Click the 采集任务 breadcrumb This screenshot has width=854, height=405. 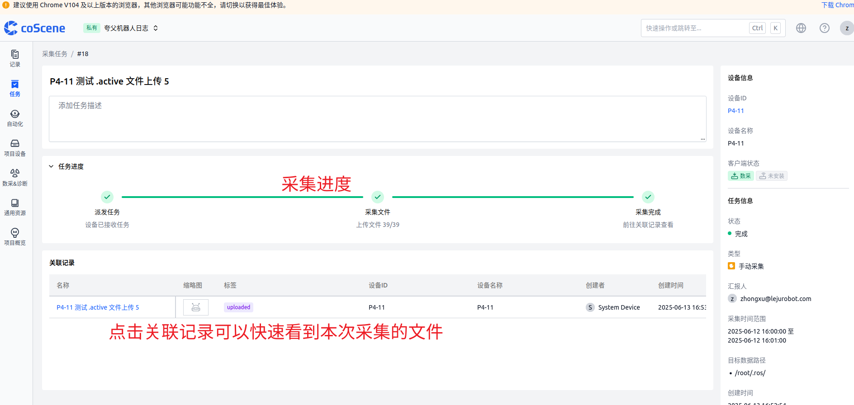tap(55, 54)
